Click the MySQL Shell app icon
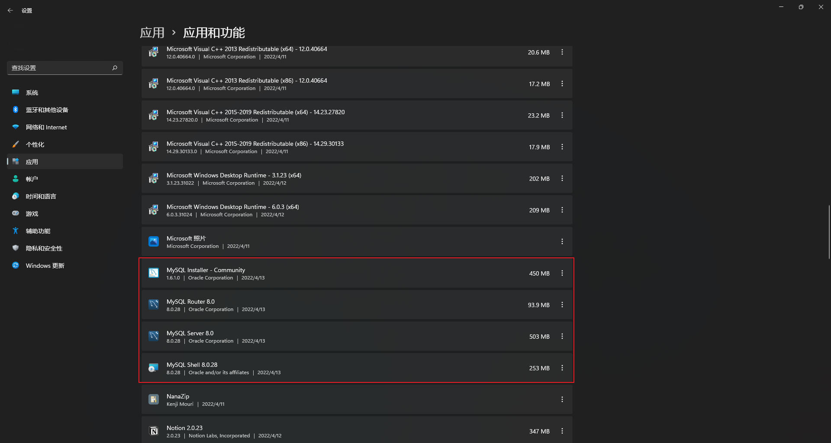831x443 pixels. [x=154, y=368]
